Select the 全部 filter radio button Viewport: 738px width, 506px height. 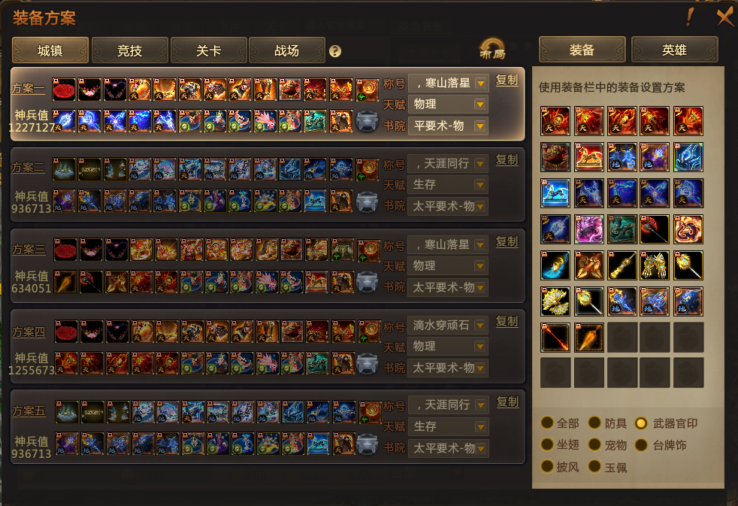point(547,423)
